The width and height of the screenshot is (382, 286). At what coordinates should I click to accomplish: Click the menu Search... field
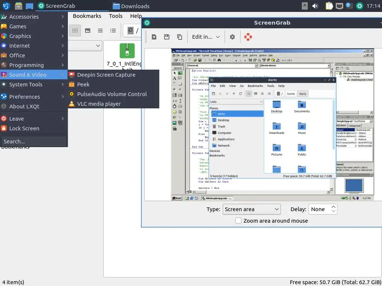pyautogui.click(x=34, y=141)
